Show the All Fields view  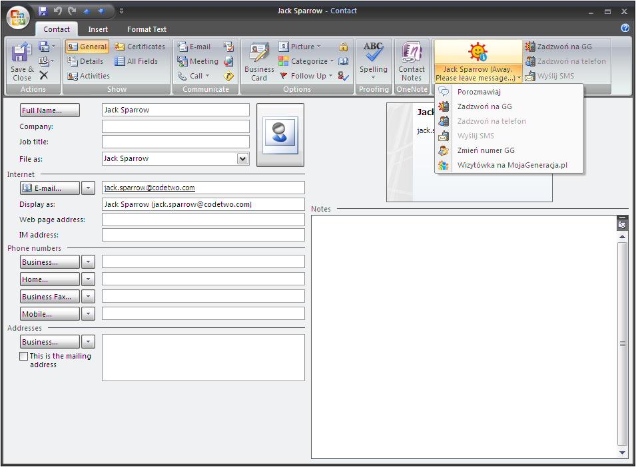tap(137, 61)
